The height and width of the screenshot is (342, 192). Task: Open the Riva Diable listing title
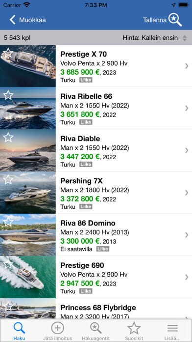(x=80, y=139)
